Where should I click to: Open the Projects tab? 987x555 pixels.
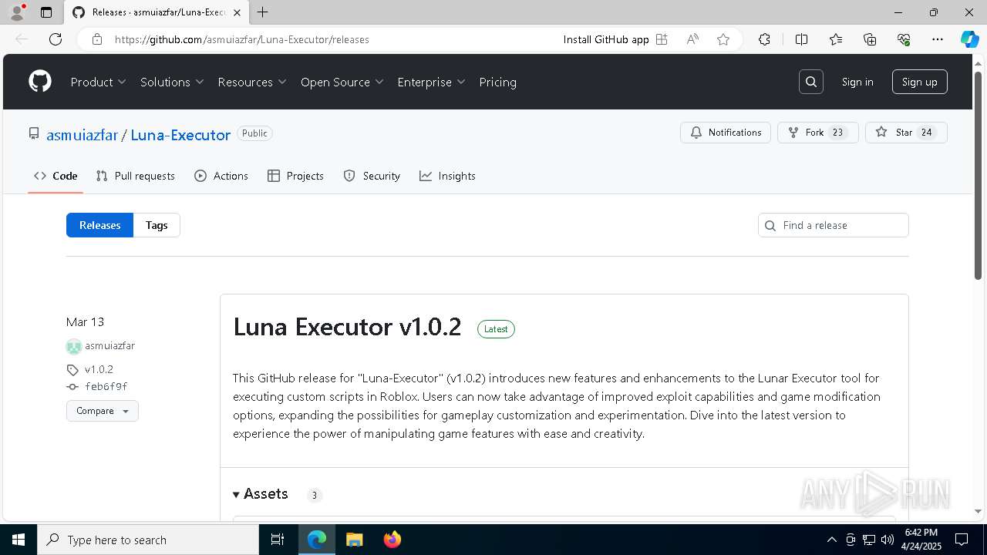(295, 176)
